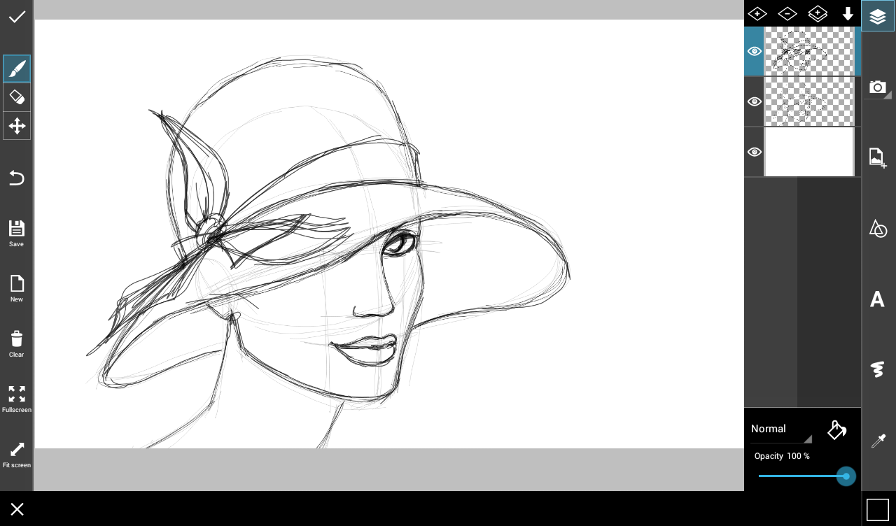This screenshot has height=526, width=896.
Task: Remove the selected layer
Action: (787, 13)
